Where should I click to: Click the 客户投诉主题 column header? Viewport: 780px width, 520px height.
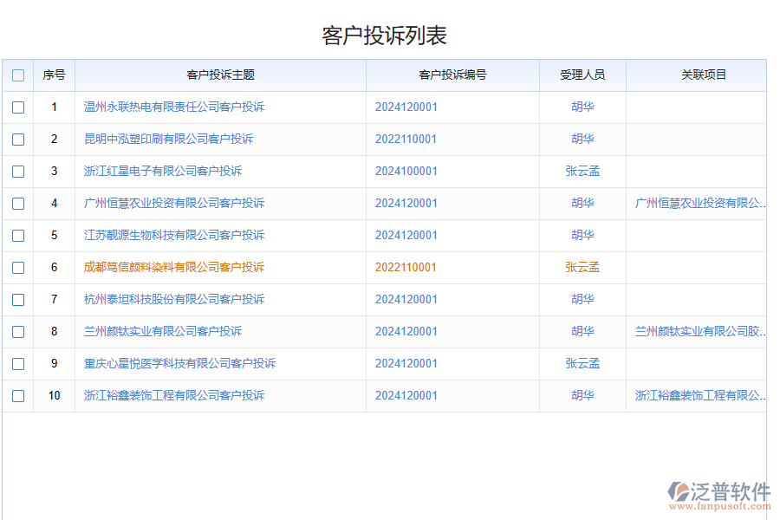[221, 75]
